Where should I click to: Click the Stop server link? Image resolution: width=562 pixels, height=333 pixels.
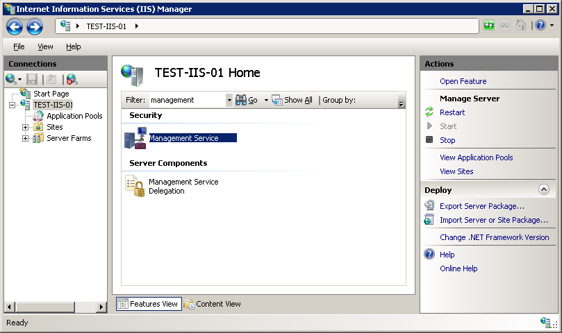[x=447, y=140]
